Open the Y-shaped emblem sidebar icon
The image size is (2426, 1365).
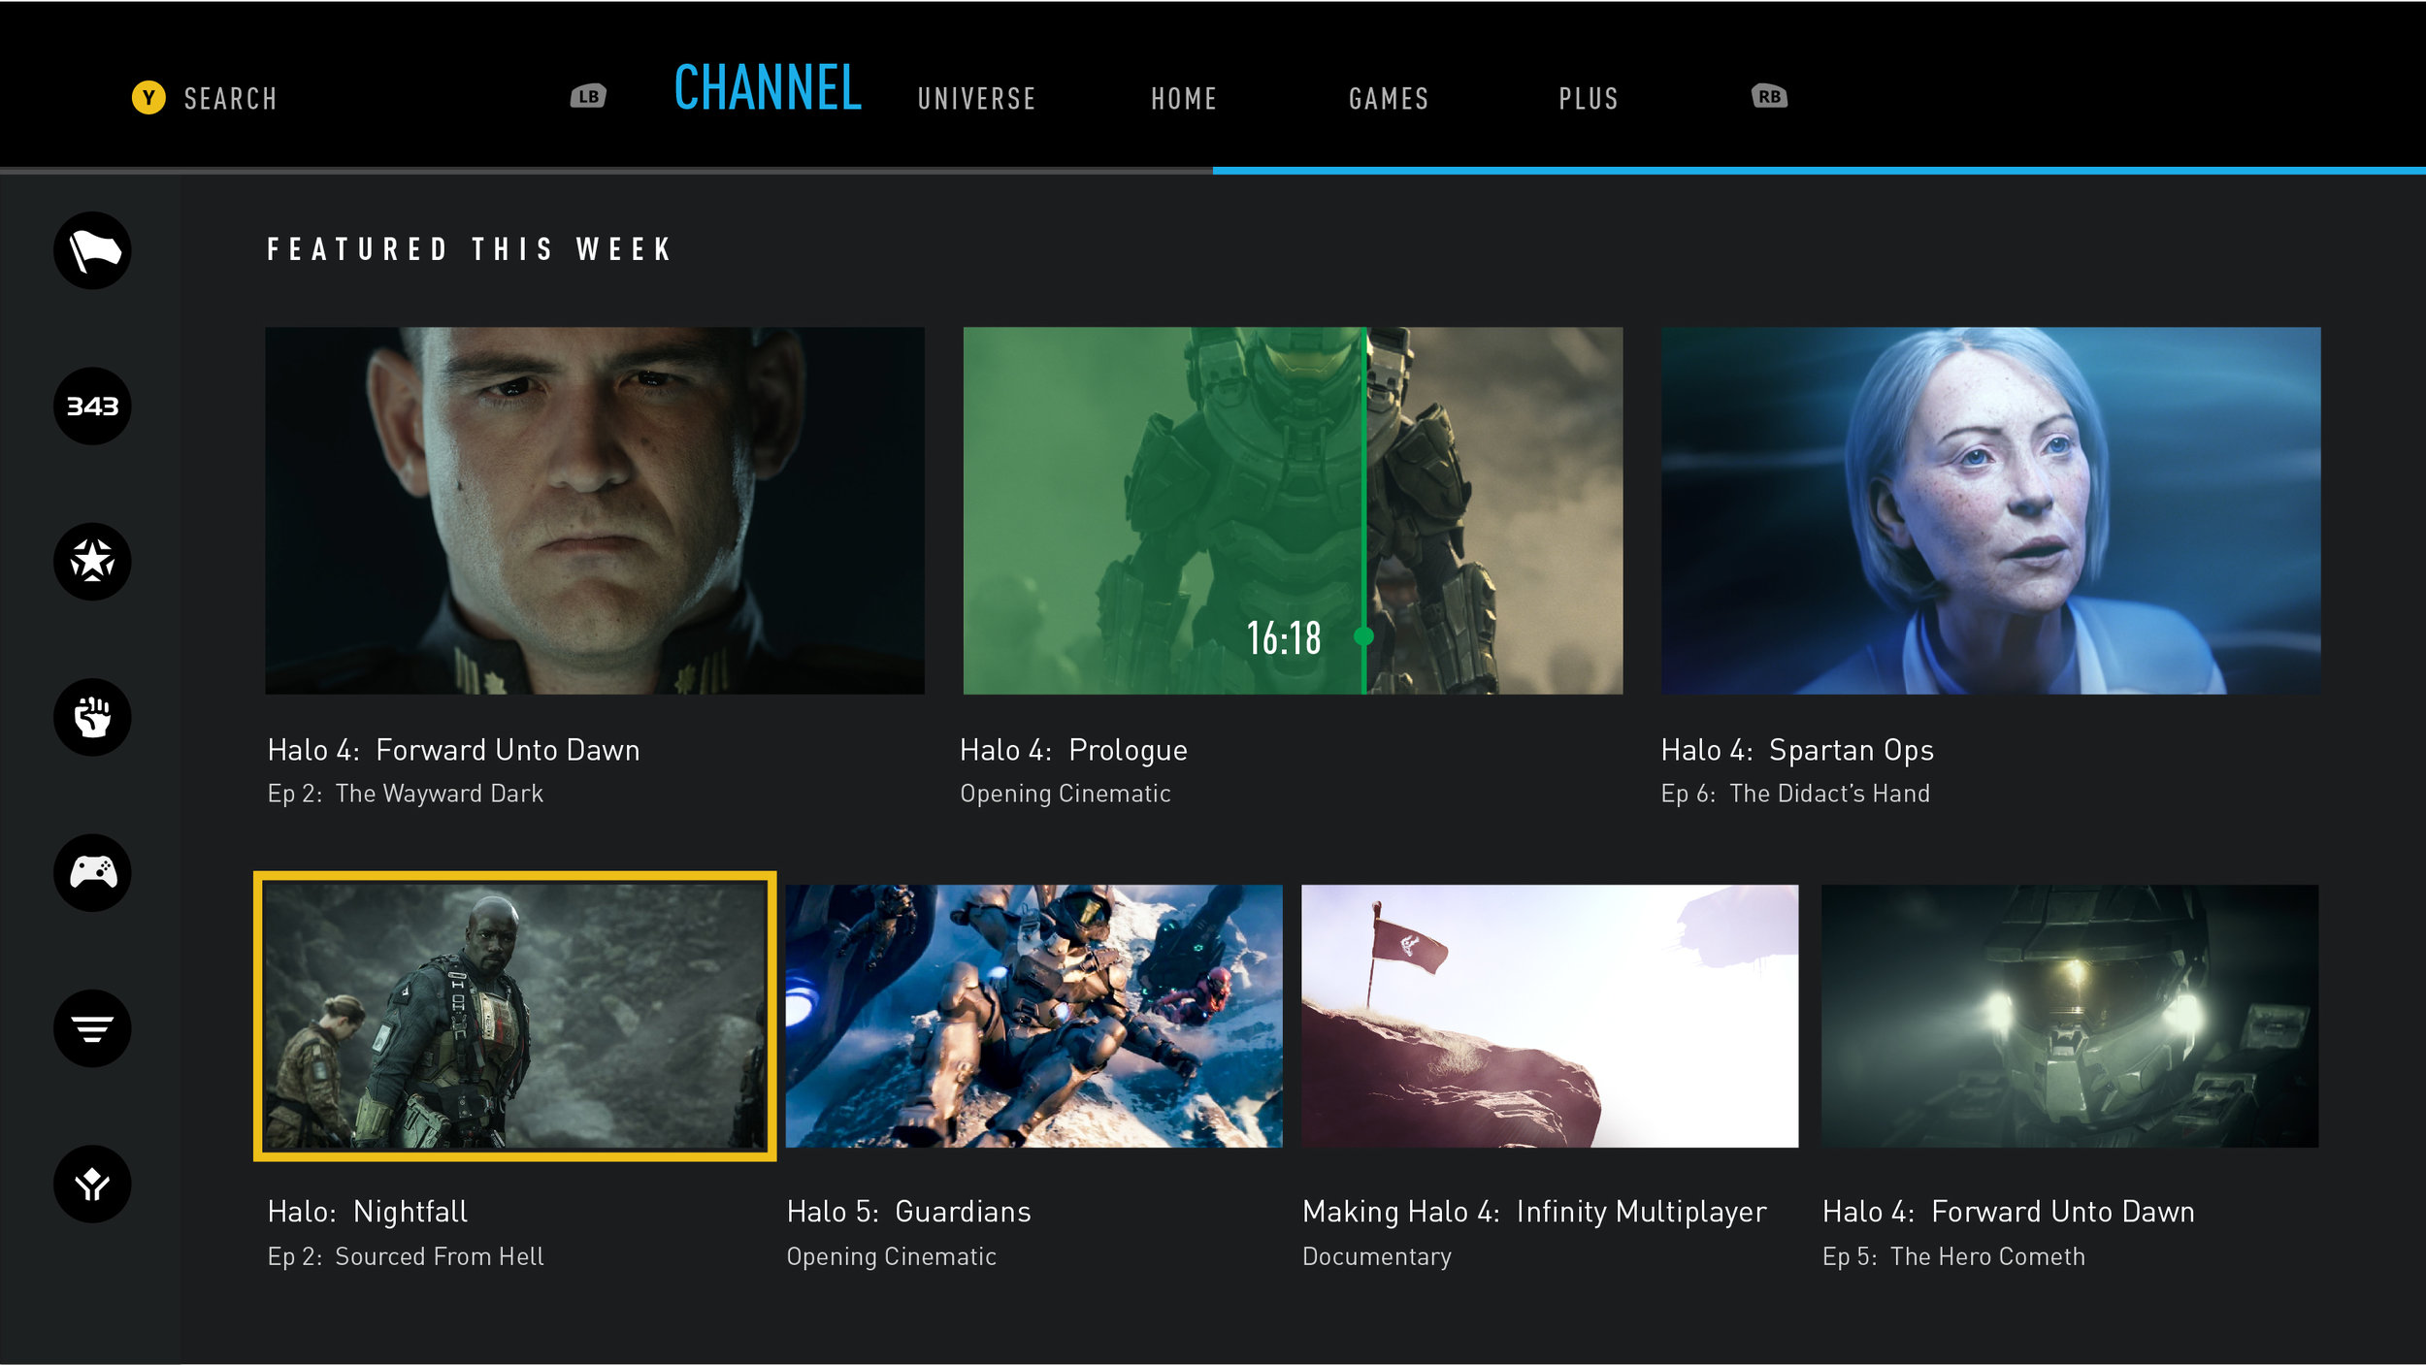[92, 1184]
